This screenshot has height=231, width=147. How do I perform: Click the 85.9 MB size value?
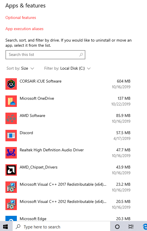coord(123,116)
